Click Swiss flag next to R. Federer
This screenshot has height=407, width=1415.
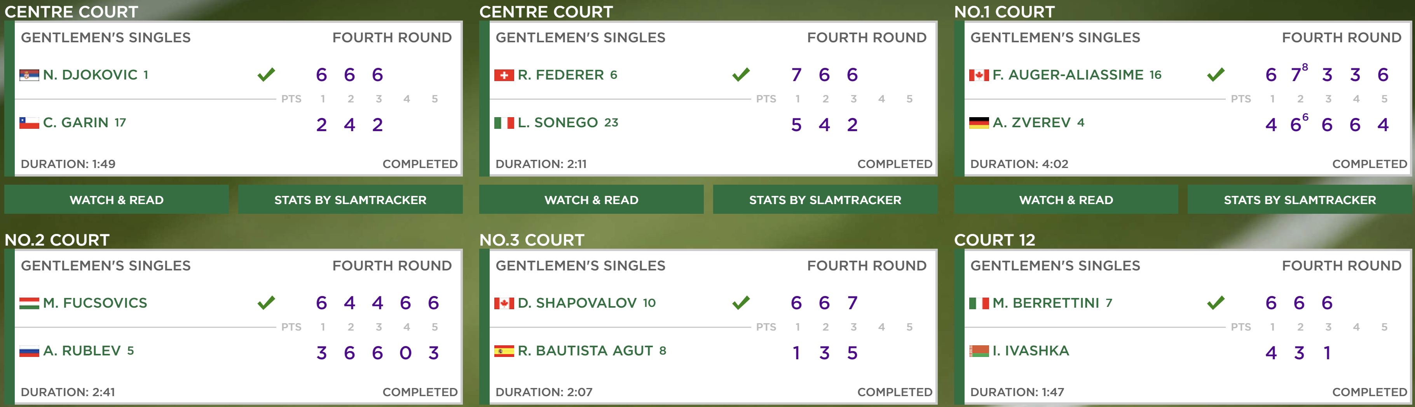504,75
